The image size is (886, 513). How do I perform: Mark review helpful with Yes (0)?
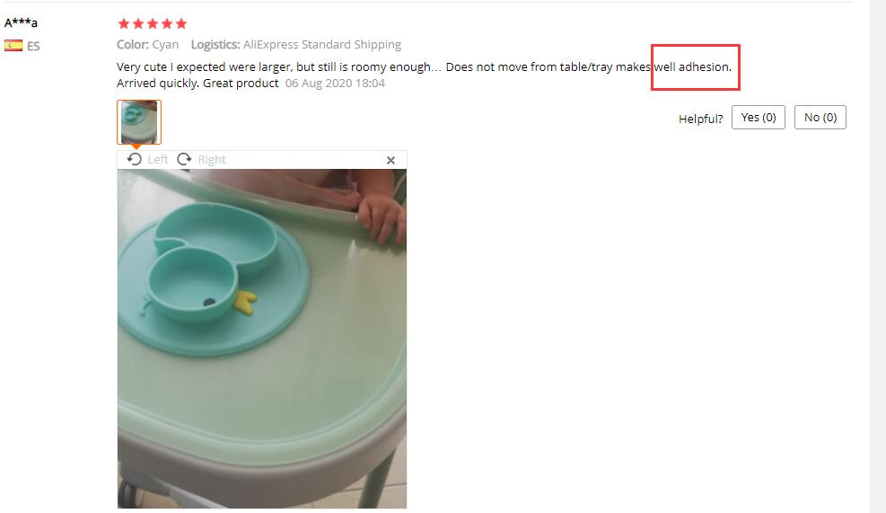coord(759,117)
